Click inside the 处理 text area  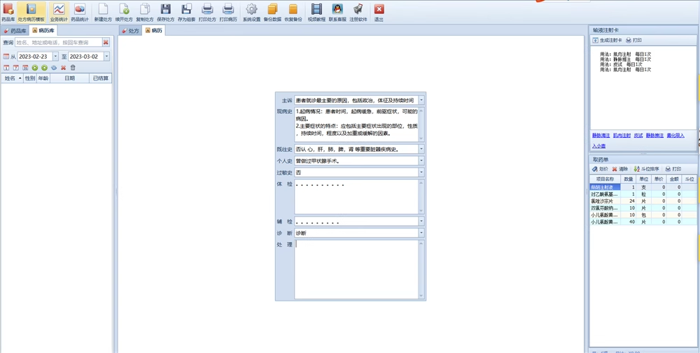pos(356,269)
